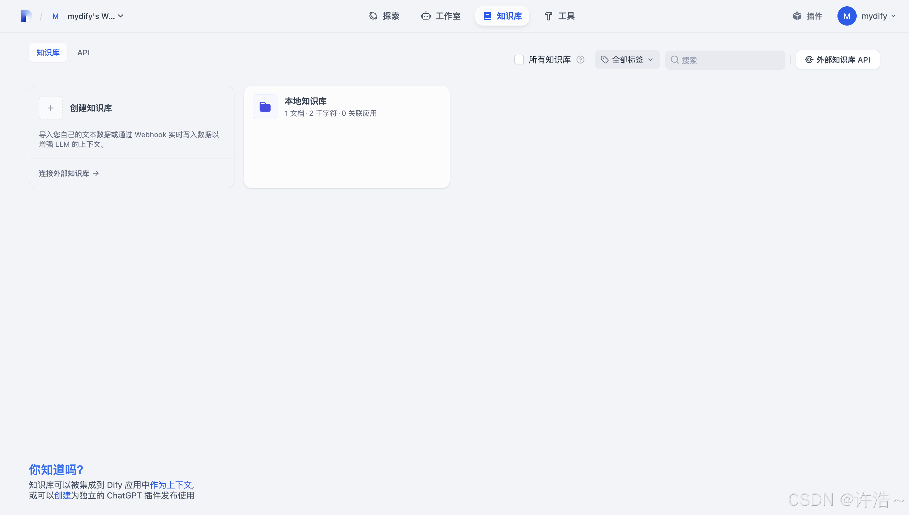
Task: Click the help question mark next to 所有知识库
Action: [x=580, y=60]
